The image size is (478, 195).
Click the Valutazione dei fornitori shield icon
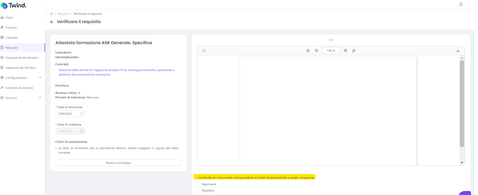[x=2, y=58]
